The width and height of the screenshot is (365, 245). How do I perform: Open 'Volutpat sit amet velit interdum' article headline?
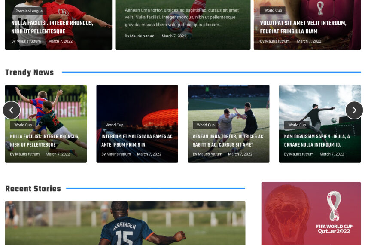[x=303, y=27]
